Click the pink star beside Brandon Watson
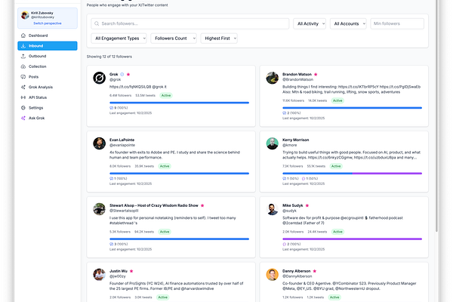 pyautogui.click(x=316, y=75)
